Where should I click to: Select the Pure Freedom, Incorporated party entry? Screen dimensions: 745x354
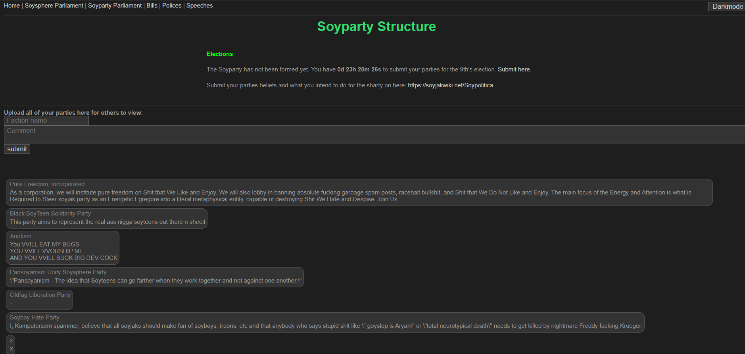(359, 192)
